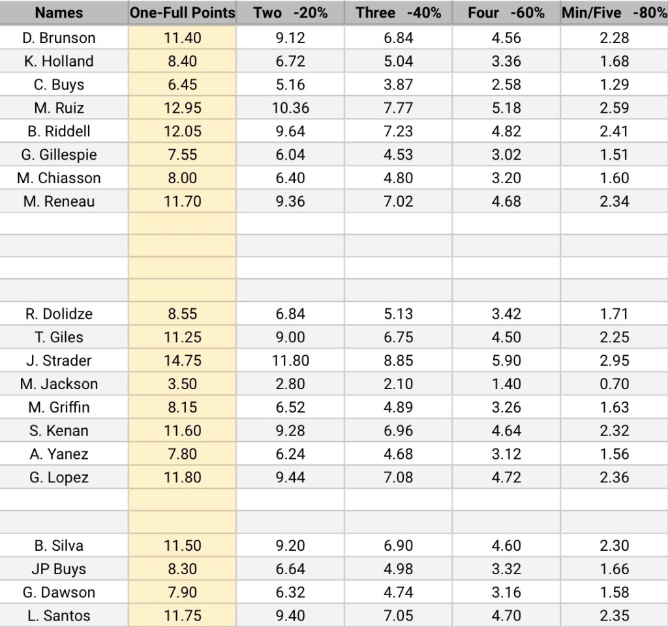Screen dimensions: 668x627
Task: Select the M. Jackson name cell
Action: 59,384
